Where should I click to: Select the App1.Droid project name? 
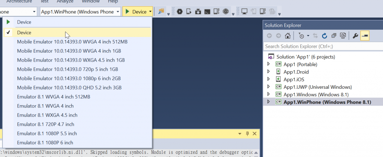coord(296,72)
